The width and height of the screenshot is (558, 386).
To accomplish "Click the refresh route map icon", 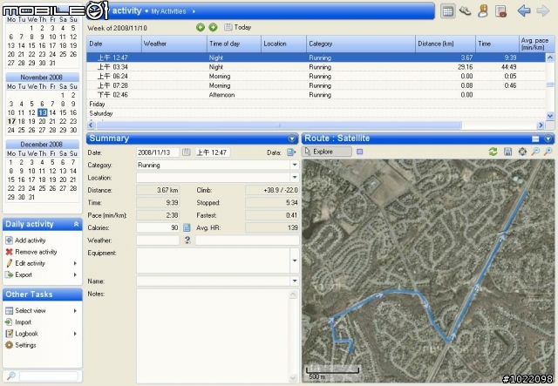I will click(493, 152).
